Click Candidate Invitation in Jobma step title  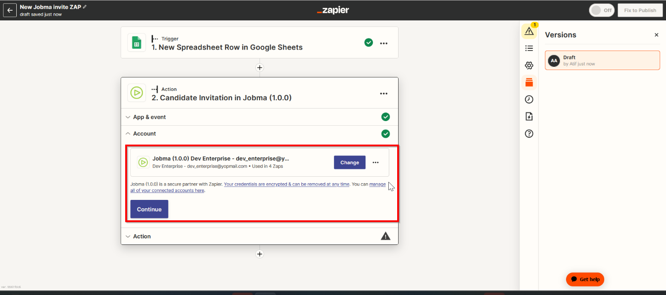(221, 98)
